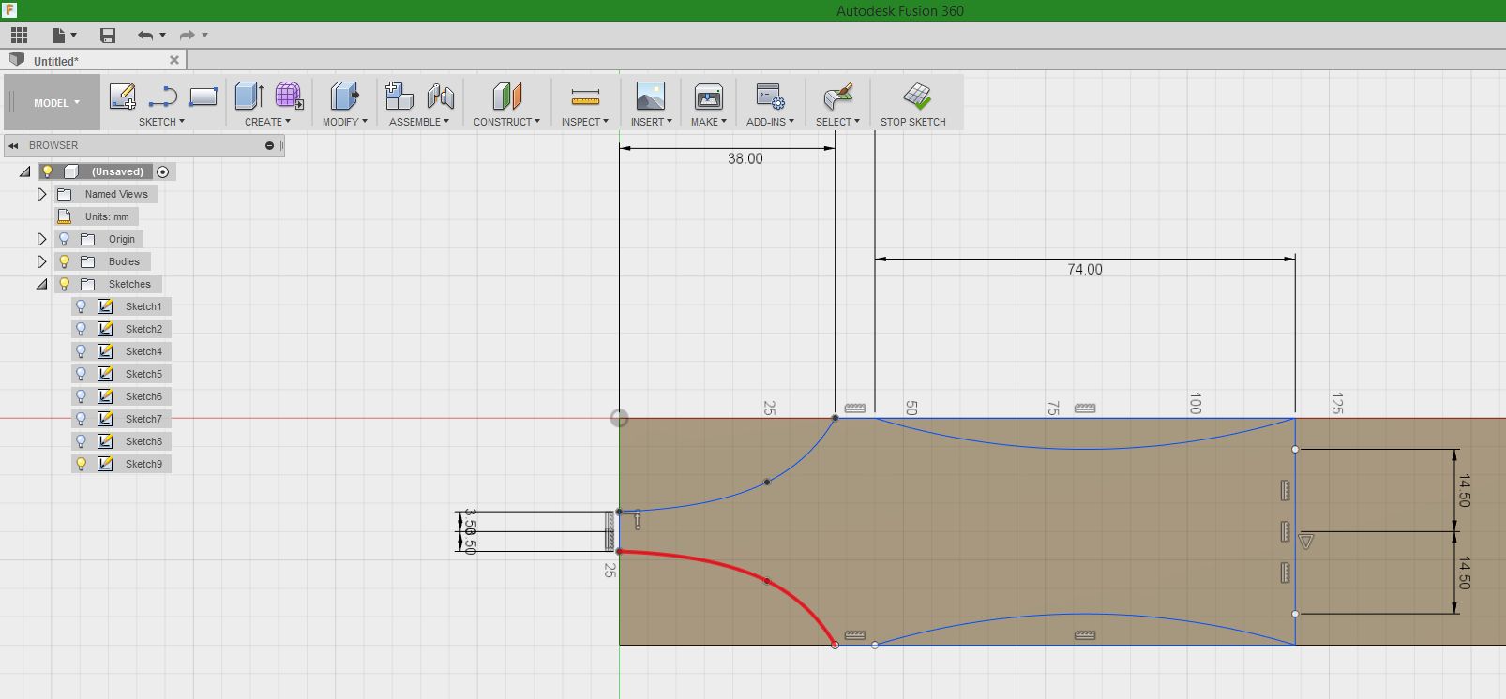Click the Browser panel minus options icon
The height and width of the screenshot is (699, 1506).
coord(269,146)
